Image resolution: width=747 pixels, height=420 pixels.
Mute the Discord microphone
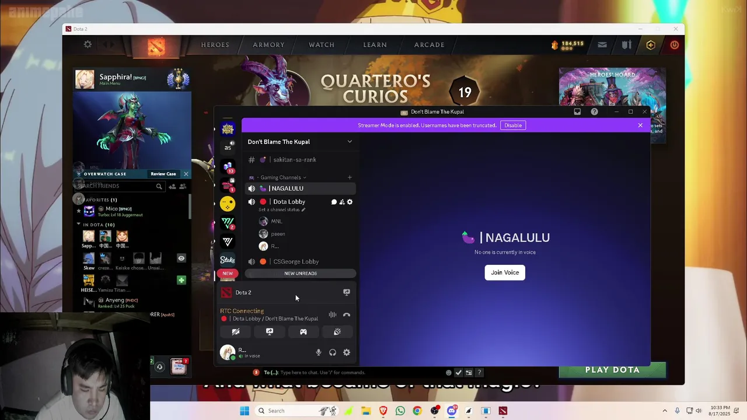[x=318, y=352]
